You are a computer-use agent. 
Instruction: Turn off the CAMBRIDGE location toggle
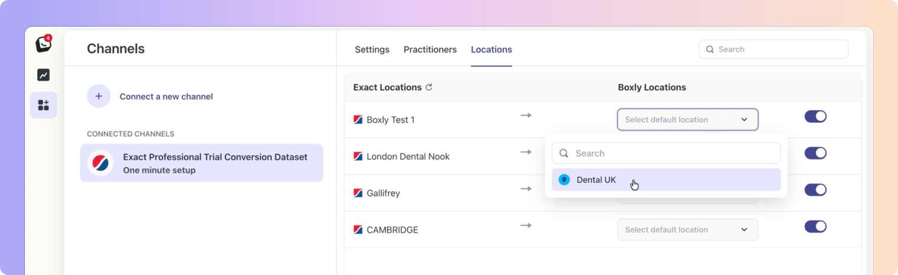pyautogui.click(x=815, y=227)
